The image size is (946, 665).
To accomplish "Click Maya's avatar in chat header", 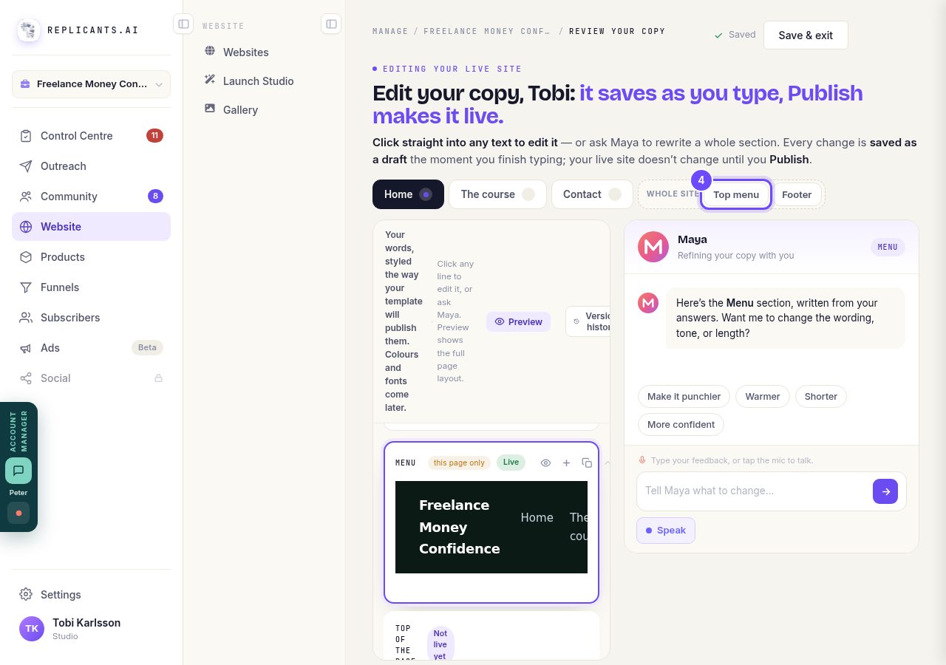I will pos(653,247).
